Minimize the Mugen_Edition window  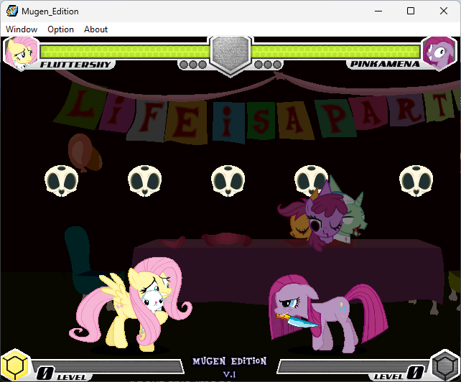click(x=378, y=11)
